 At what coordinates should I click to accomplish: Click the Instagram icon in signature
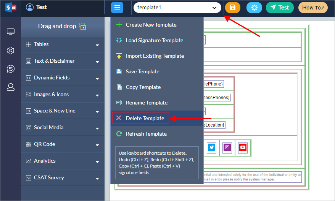227,147
